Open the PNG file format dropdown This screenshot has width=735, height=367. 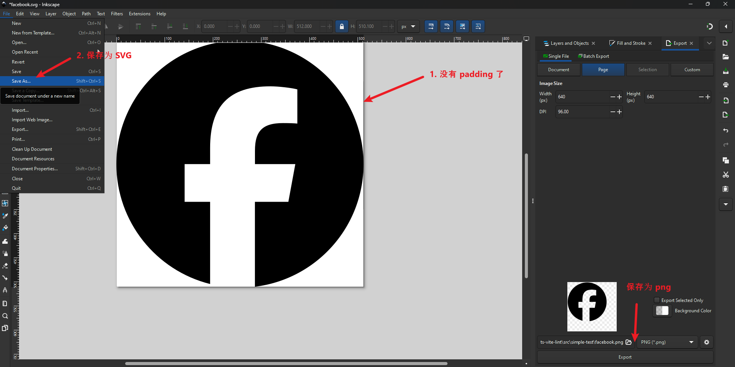(667, 342)
